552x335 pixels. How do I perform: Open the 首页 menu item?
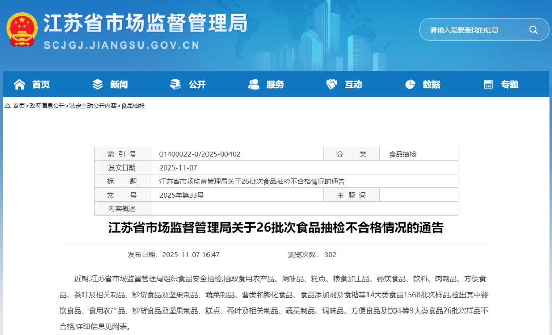[41, 84]
